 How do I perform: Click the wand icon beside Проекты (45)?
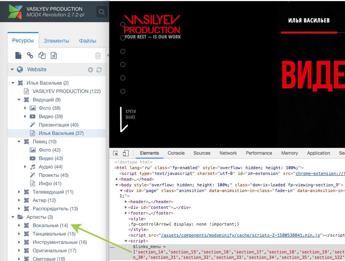33,175
